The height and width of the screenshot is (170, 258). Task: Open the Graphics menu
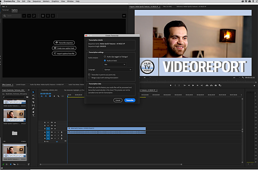point(55,1)
